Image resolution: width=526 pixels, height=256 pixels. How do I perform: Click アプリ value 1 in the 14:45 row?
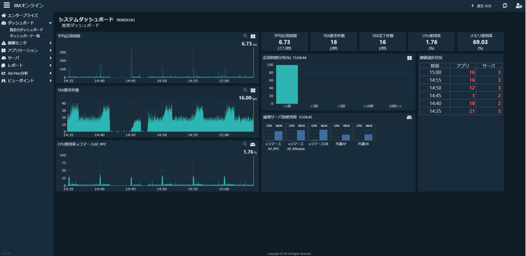pos(473,96)
